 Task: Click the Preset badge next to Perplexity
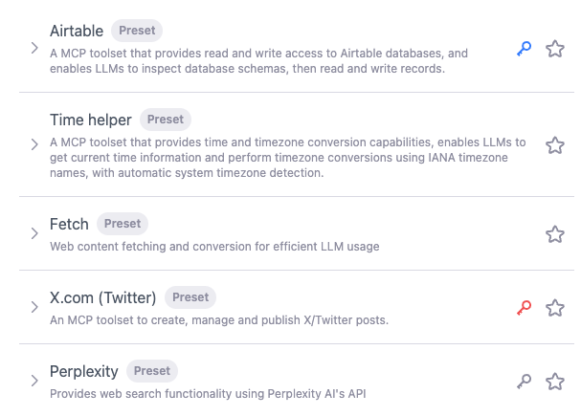(151, 371)
